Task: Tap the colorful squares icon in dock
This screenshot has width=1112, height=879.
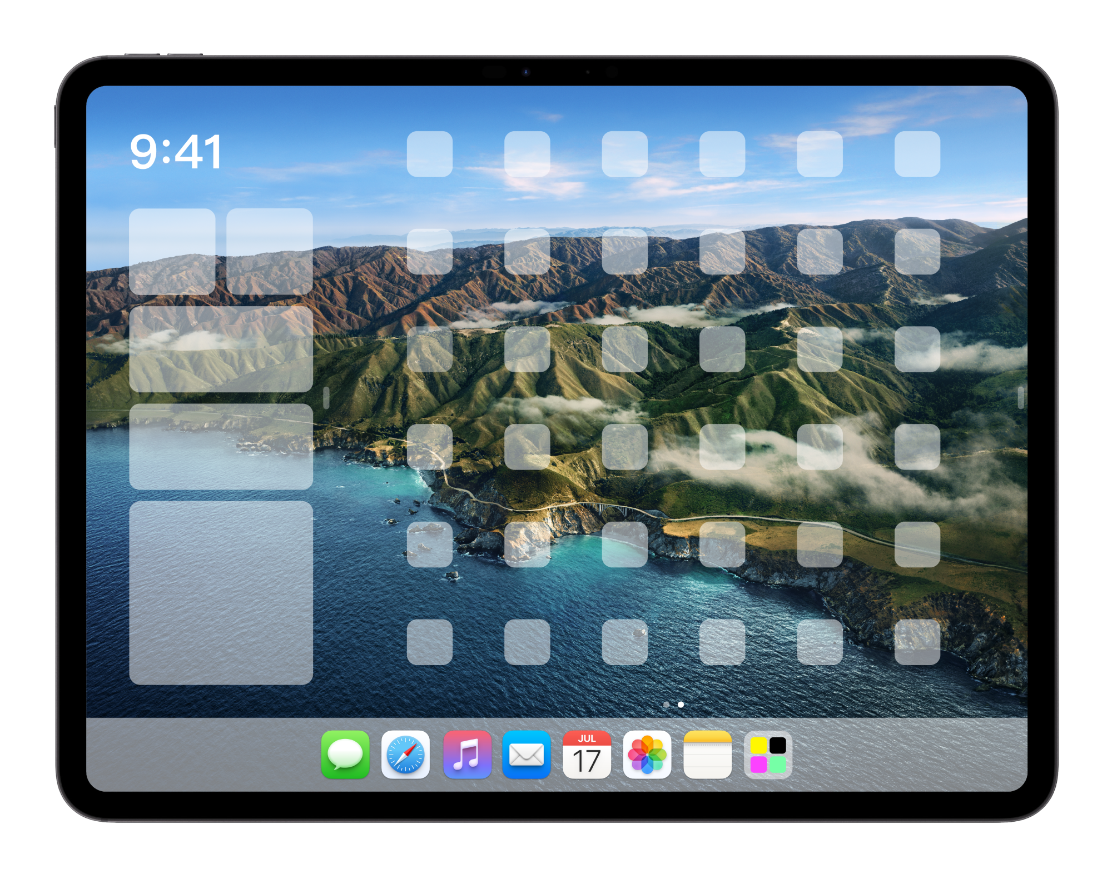Action: point(768,754)
